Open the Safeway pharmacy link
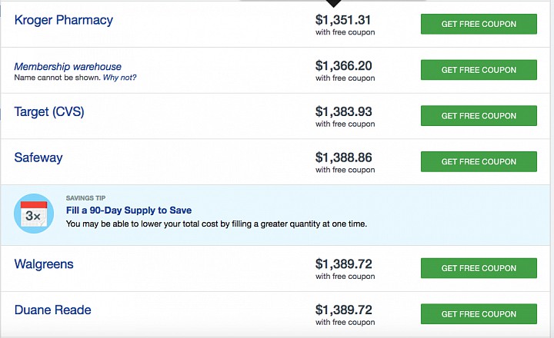554x338 pixels. pos(38,157)
